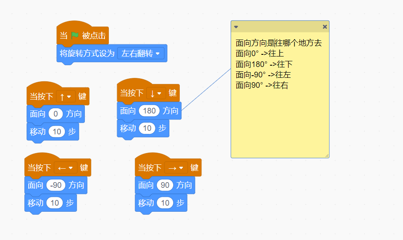Click comment line 面向-90° ->往左
The height and width of the screenshot is (240, 403).
263,75
